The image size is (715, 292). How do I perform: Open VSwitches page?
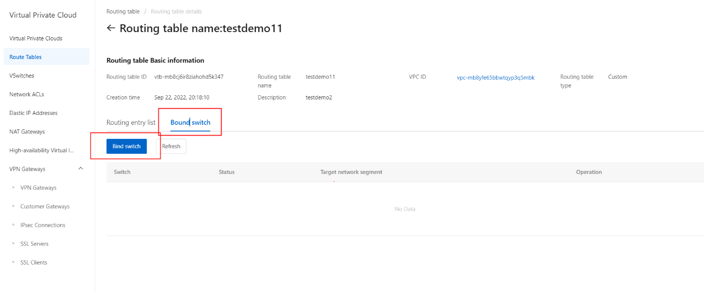point(22,76)
